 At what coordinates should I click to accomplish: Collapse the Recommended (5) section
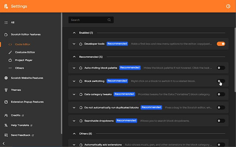point(74,57)
